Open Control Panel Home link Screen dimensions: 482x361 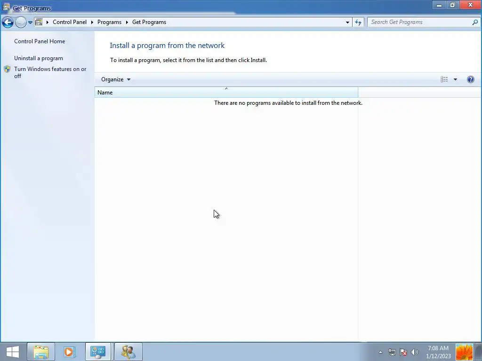point(40,41)
